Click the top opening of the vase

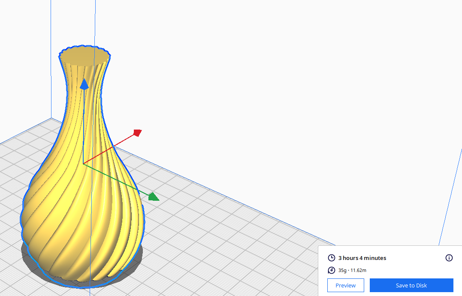(85, 54)
